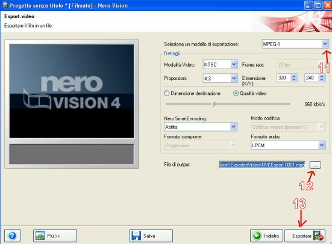The image size is (332, 244).
Task: Open the Modo codifica dropdown
Action: 288,127
